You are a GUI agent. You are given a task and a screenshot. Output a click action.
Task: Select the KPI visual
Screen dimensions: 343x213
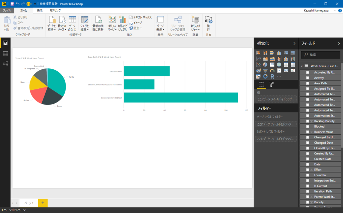click(x=293, y=70)
